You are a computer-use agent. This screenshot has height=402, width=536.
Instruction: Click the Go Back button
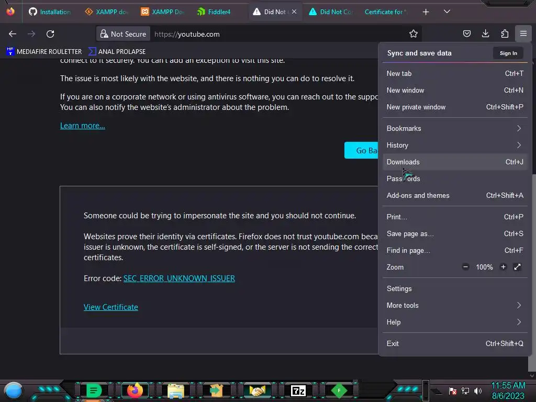362,150
